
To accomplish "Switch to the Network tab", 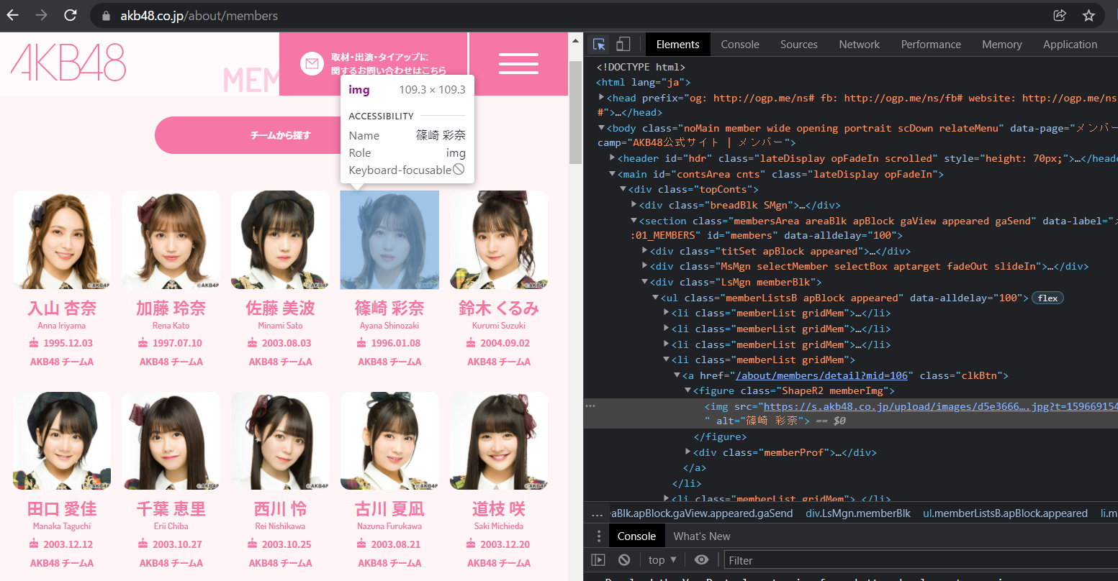I will pos(859,45).
